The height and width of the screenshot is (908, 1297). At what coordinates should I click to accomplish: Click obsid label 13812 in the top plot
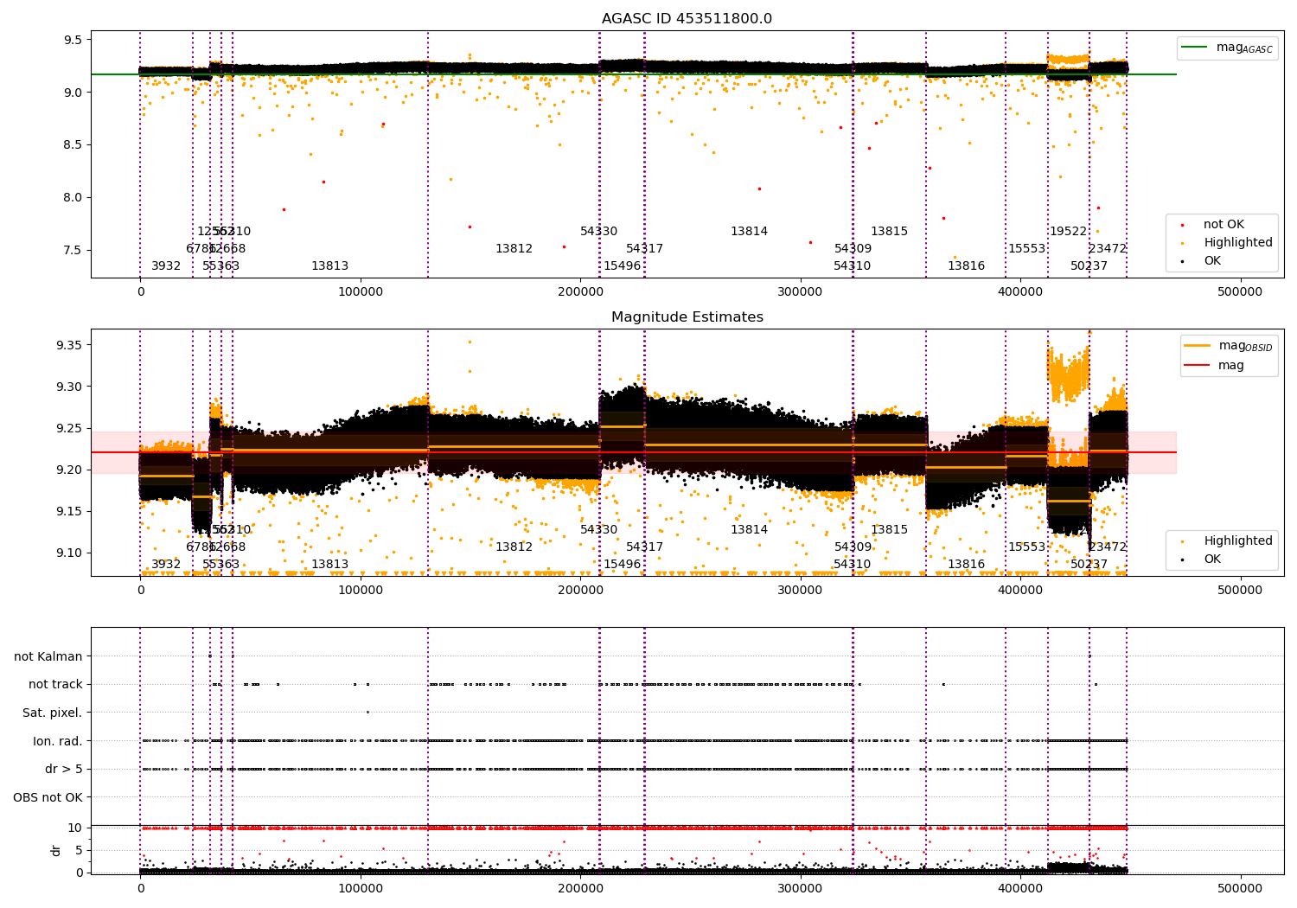point(514,249)
